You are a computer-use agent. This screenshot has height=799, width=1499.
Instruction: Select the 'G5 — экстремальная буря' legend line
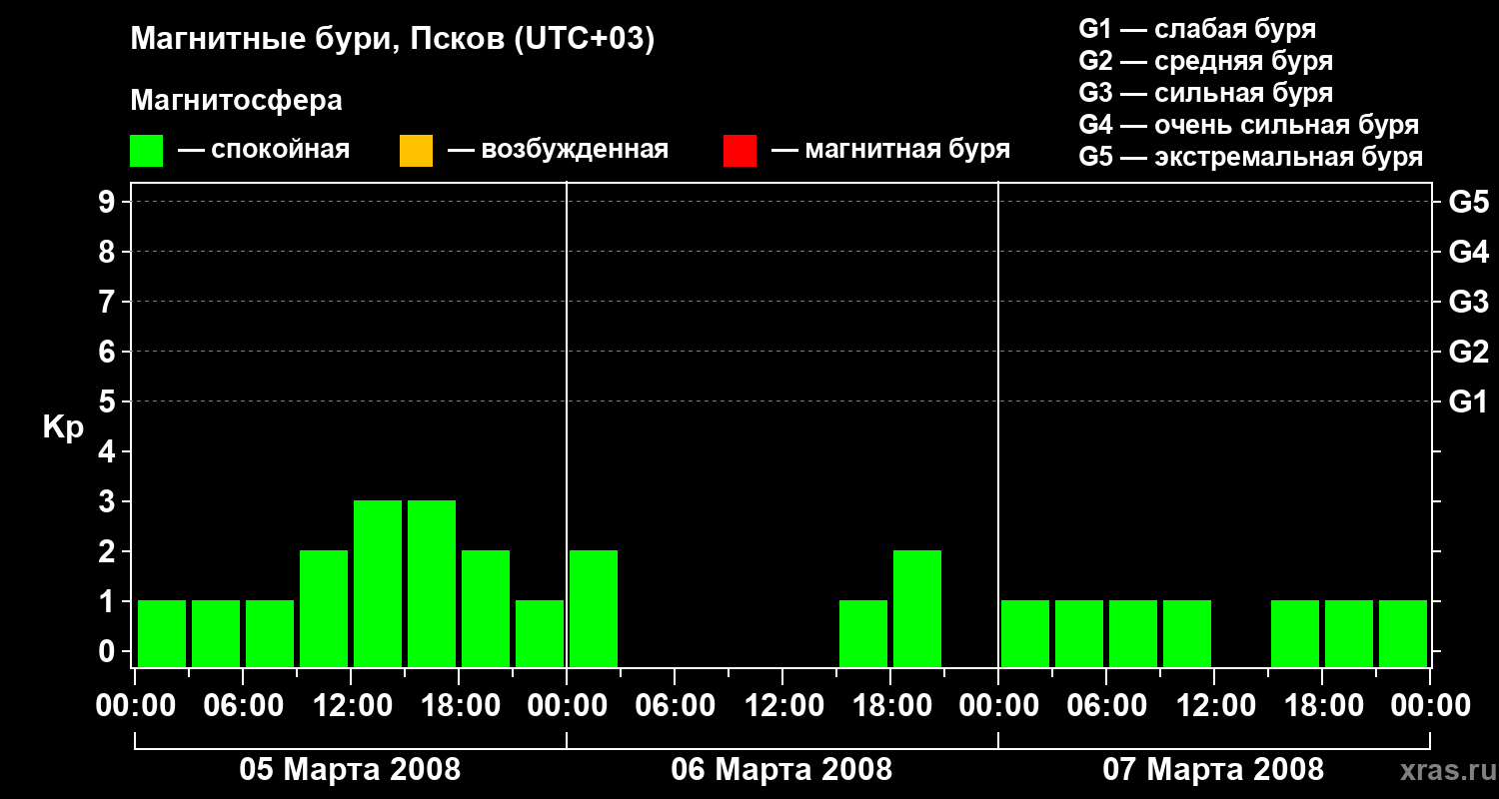(1251, 157)
